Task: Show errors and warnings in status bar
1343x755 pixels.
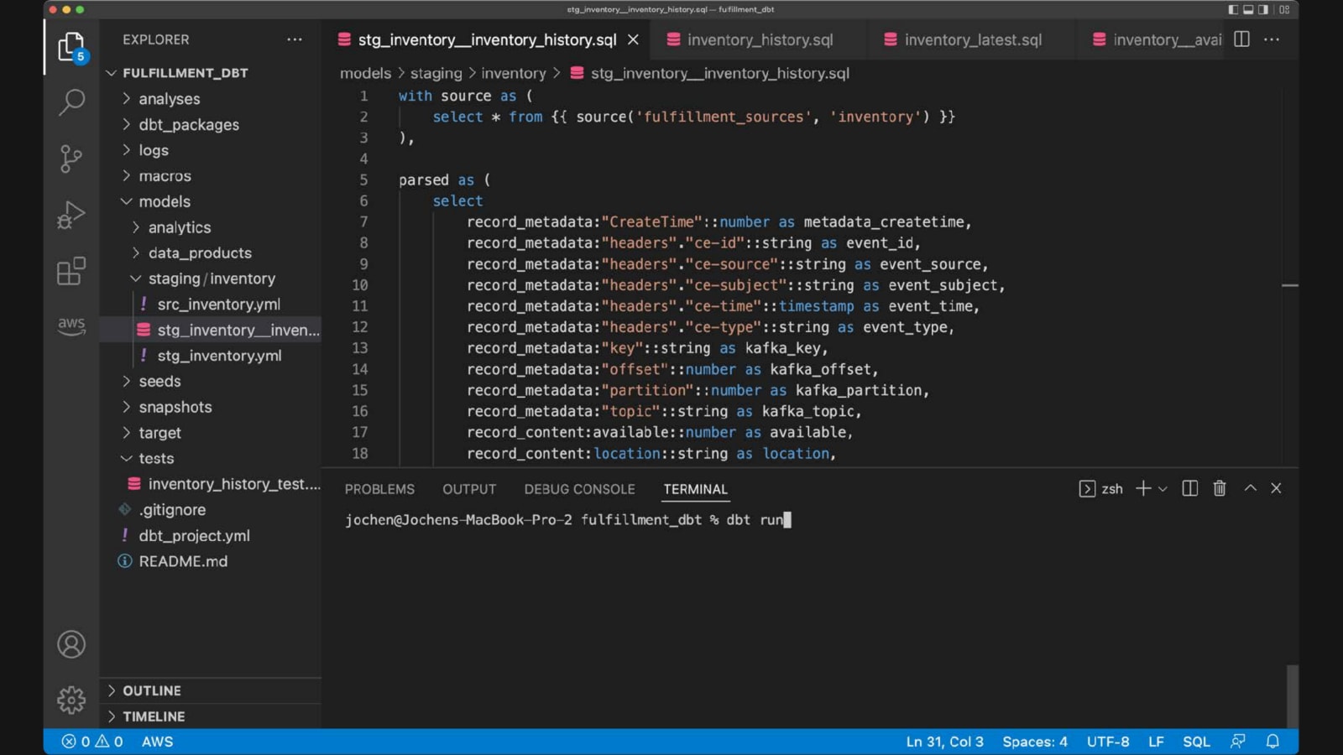Action: pos(92,742)
